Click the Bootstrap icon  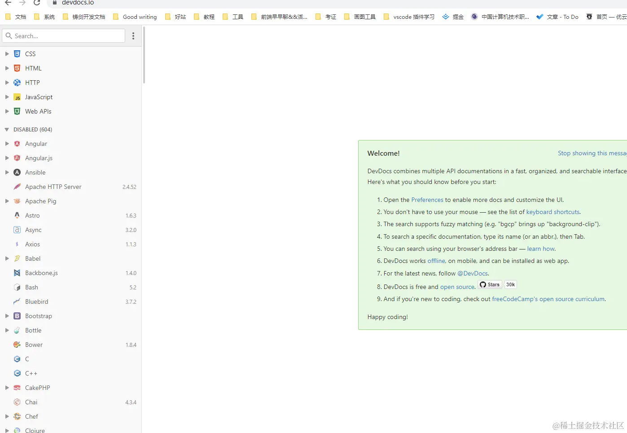[x=17, y=316]
